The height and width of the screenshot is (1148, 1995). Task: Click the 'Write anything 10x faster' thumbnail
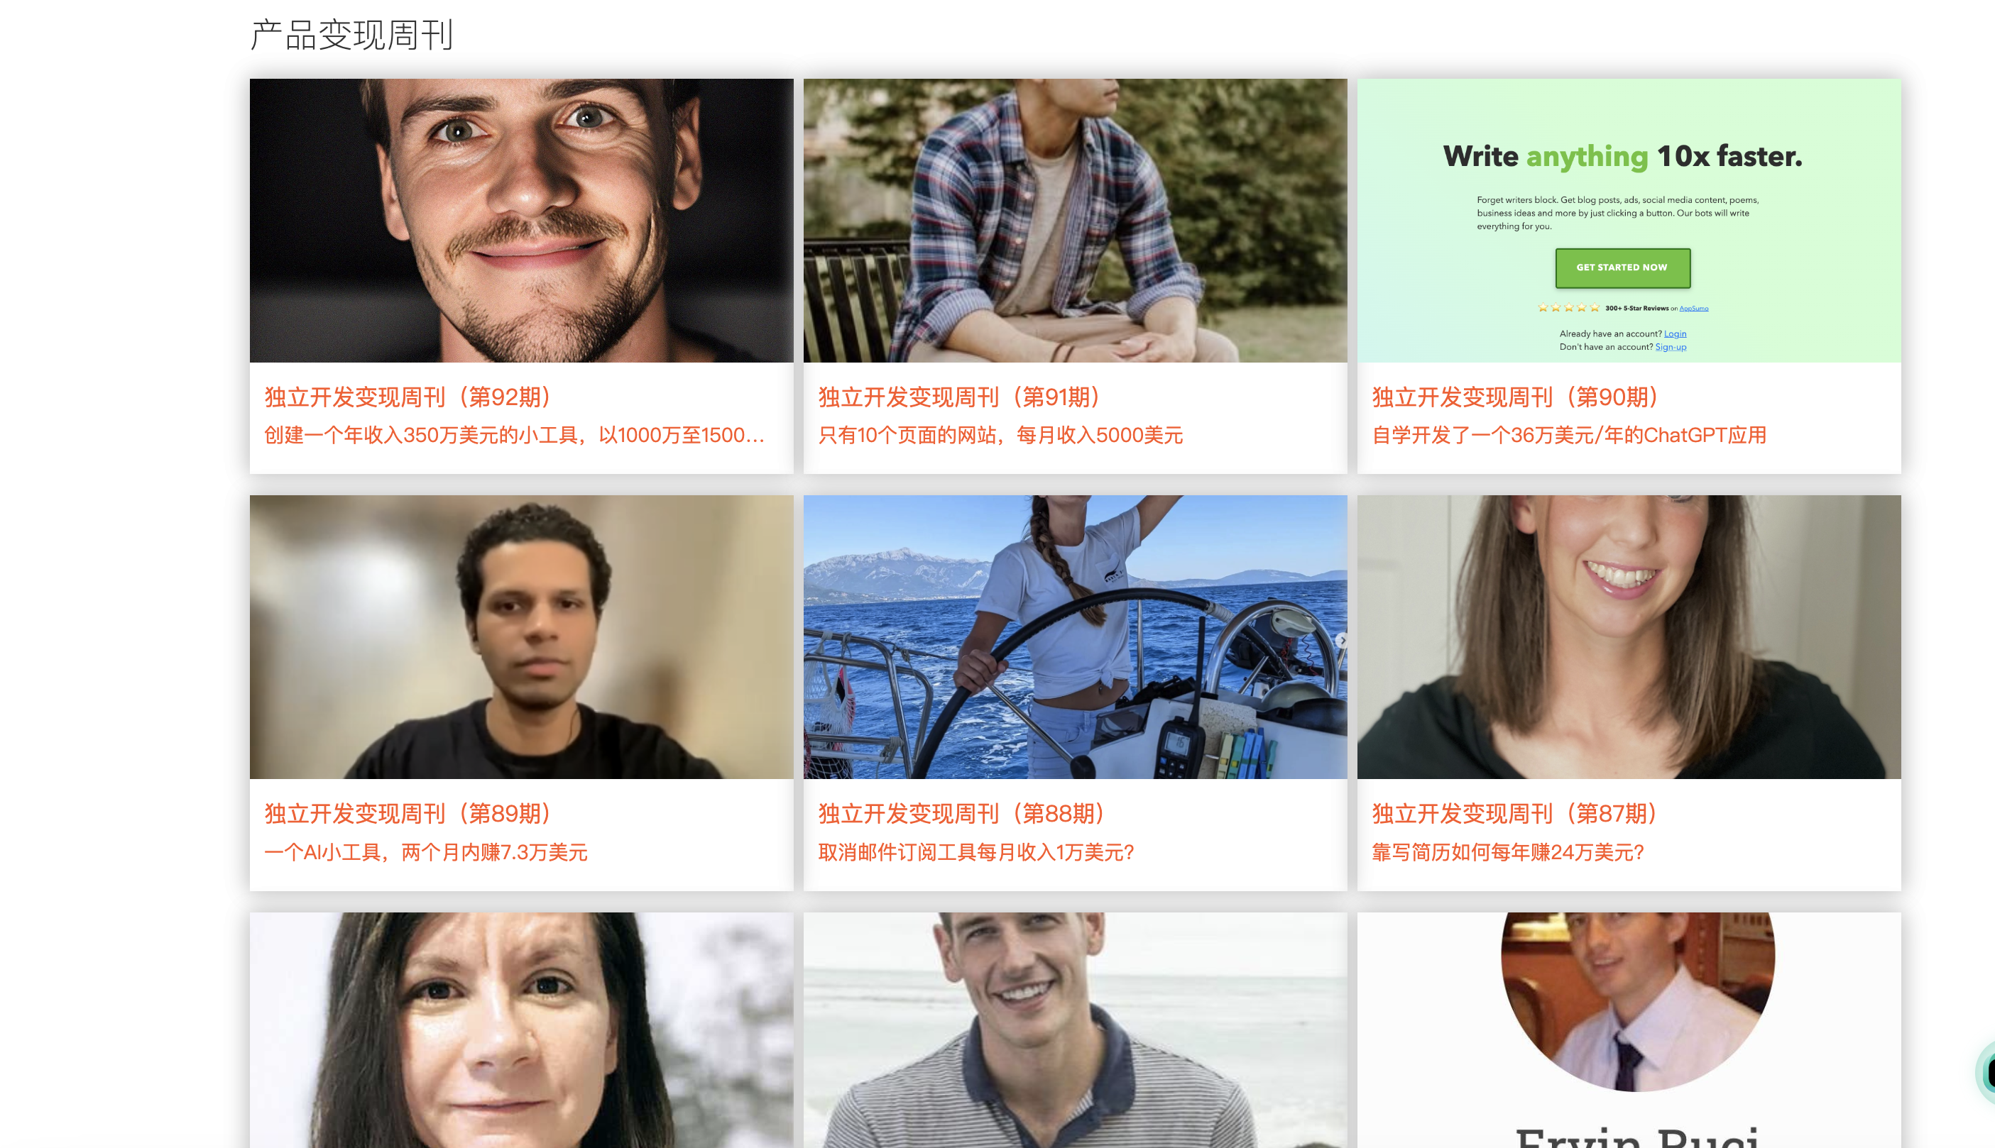[x=1629, y=221]
